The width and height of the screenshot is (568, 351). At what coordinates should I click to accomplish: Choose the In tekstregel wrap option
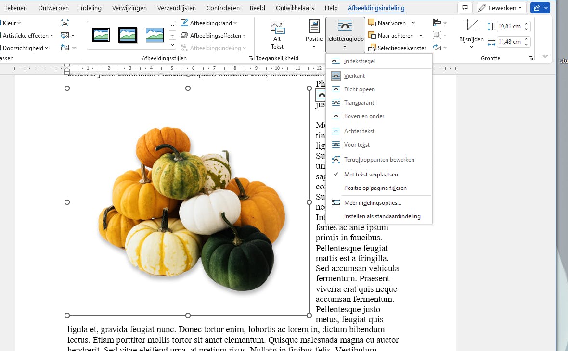click(379, 61)
